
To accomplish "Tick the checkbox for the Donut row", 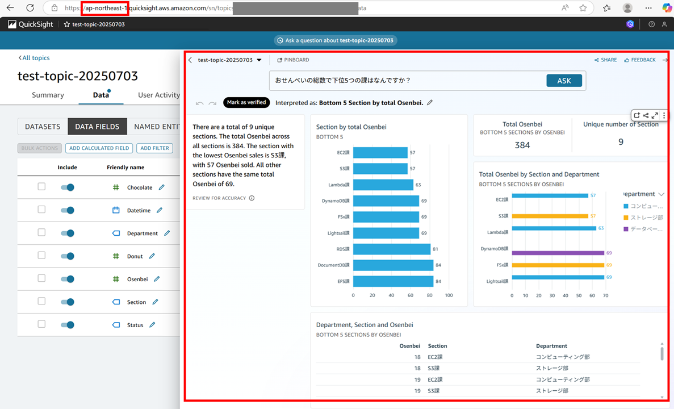I will [x=41, y=255].
